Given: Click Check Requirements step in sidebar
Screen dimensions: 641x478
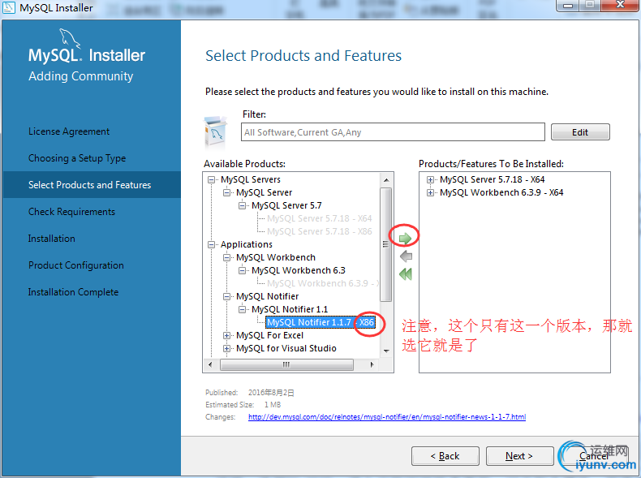Looking at the screenshot, I should 71,212.
